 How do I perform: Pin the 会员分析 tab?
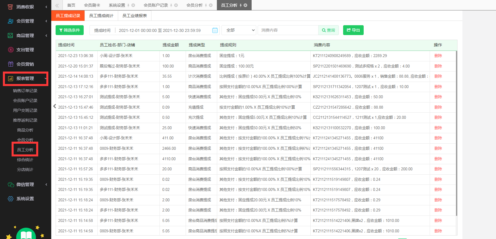206,5
